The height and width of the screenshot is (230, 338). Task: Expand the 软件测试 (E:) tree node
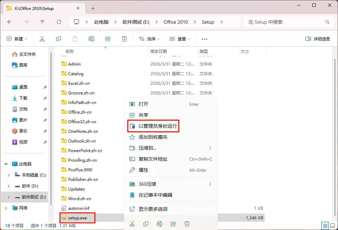9,197
